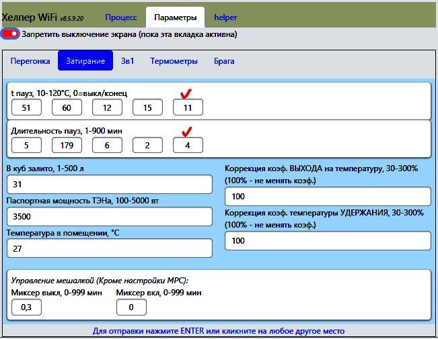
Task: Open the Процесс tab
Action: (x=121, y=17)
